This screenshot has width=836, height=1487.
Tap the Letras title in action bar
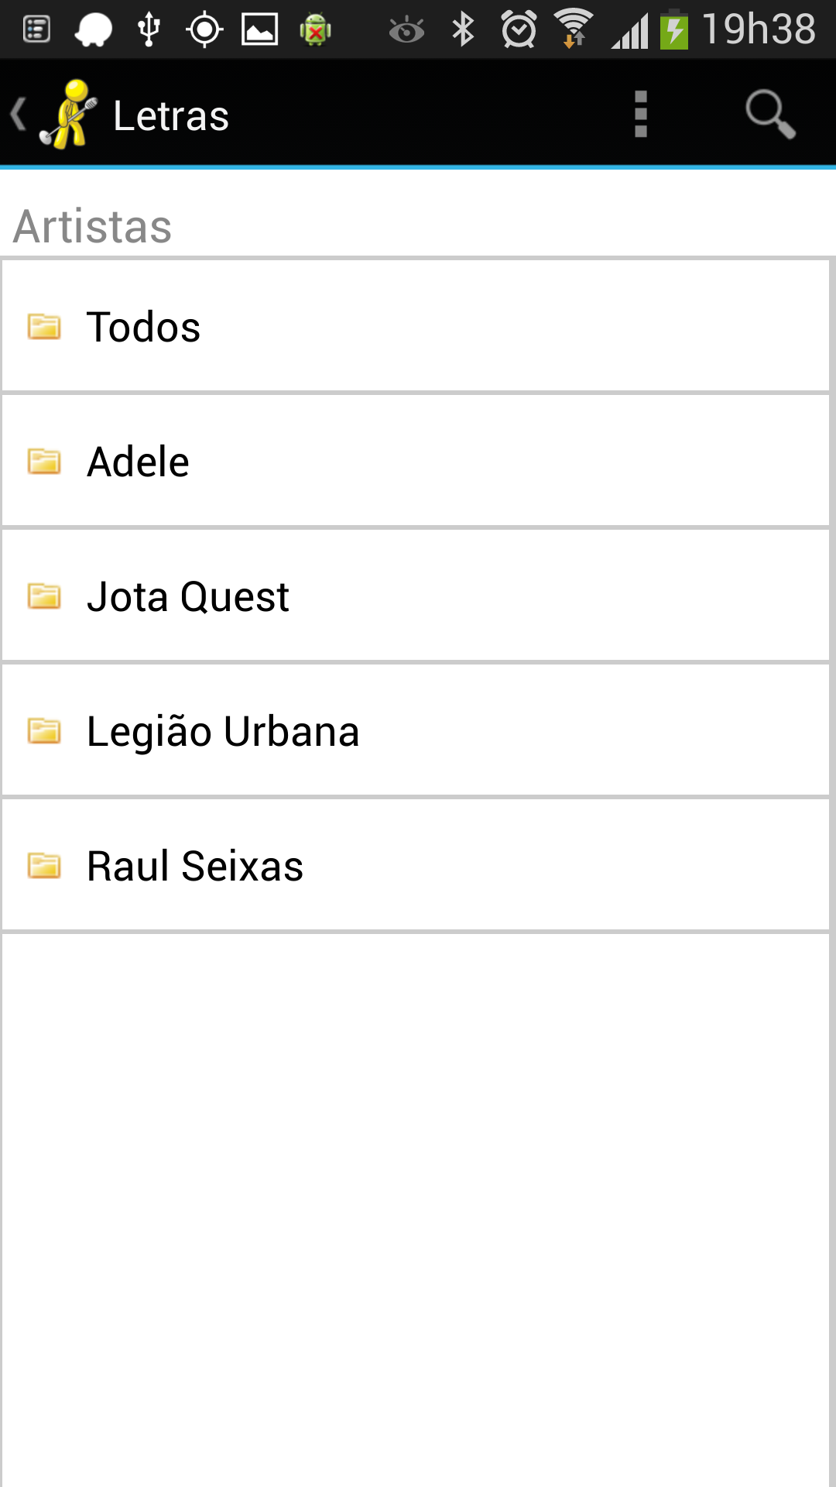tap(171, 116)
